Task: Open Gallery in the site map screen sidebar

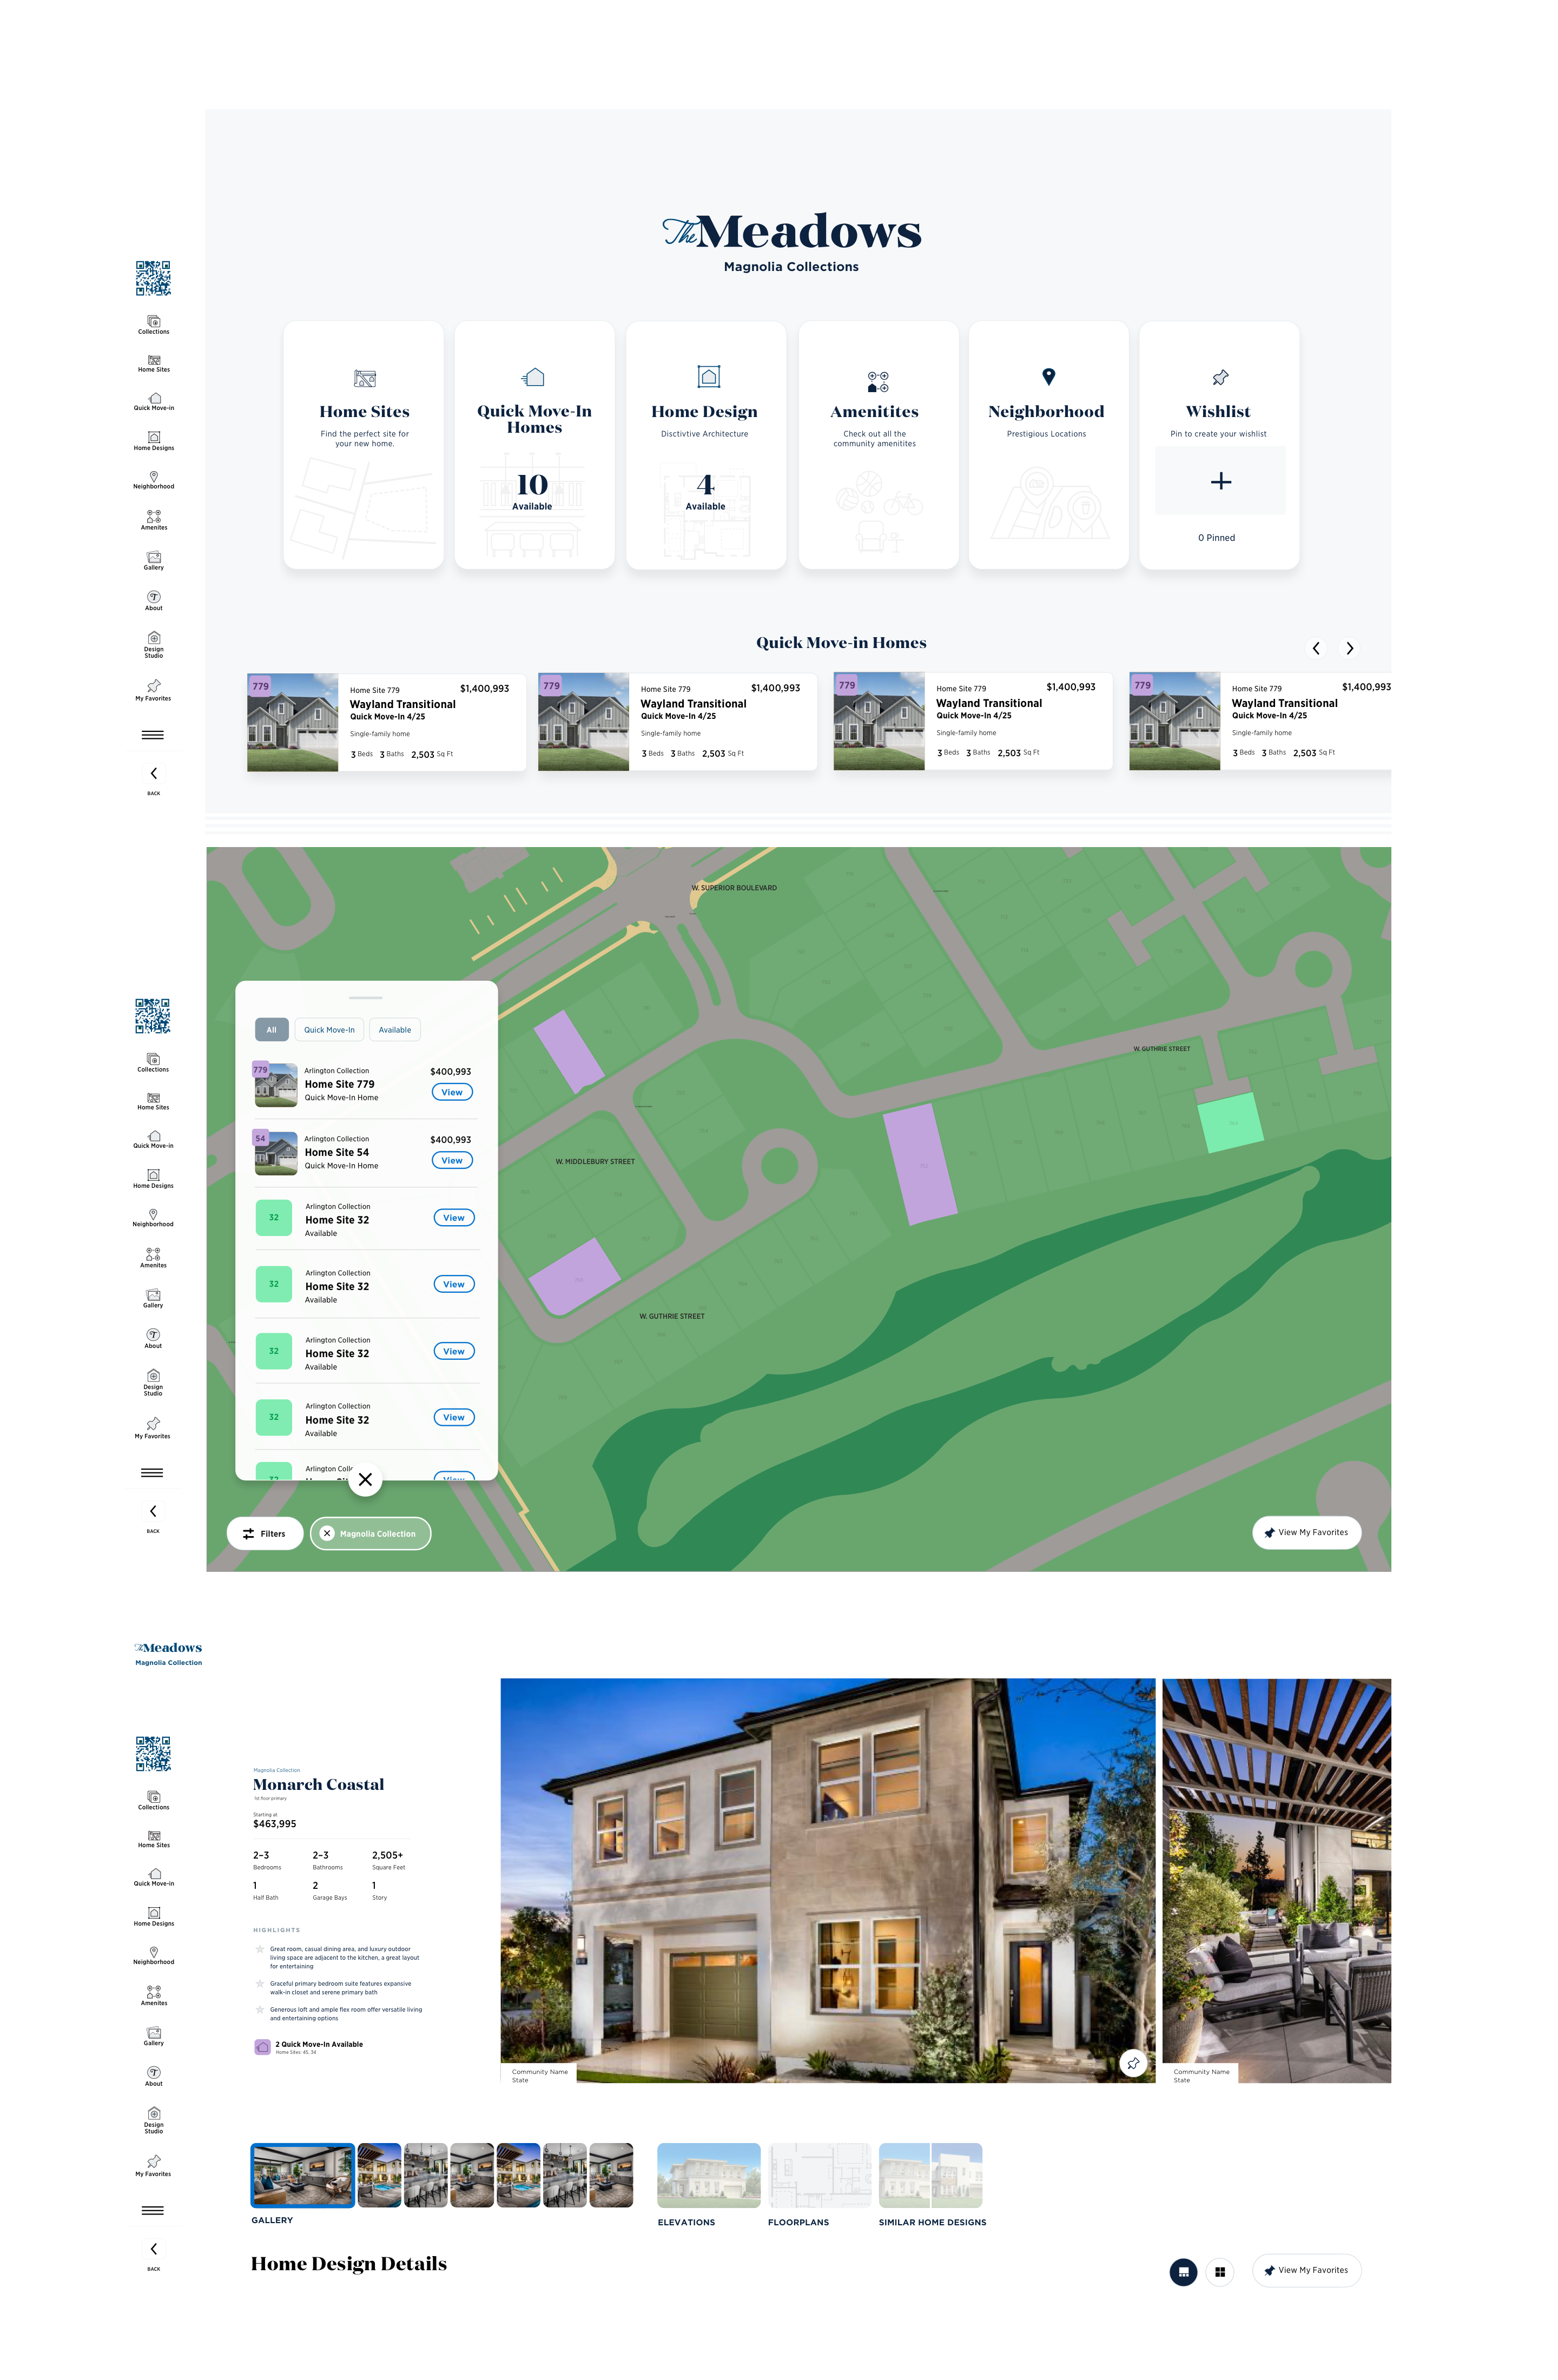Action: 153,1299
